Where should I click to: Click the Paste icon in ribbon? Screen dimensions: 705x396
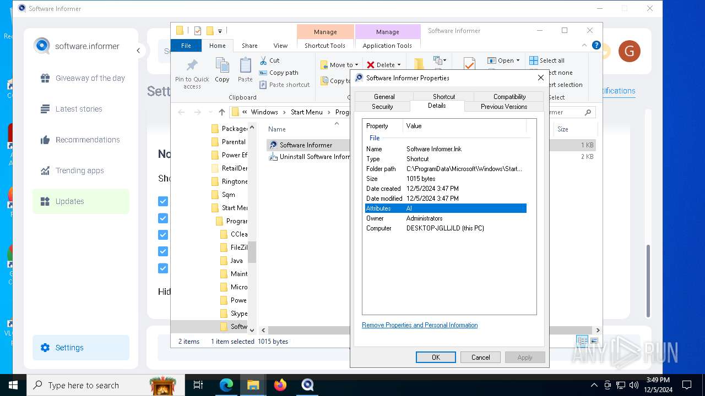pyautogui.click(x=245, y=70)
